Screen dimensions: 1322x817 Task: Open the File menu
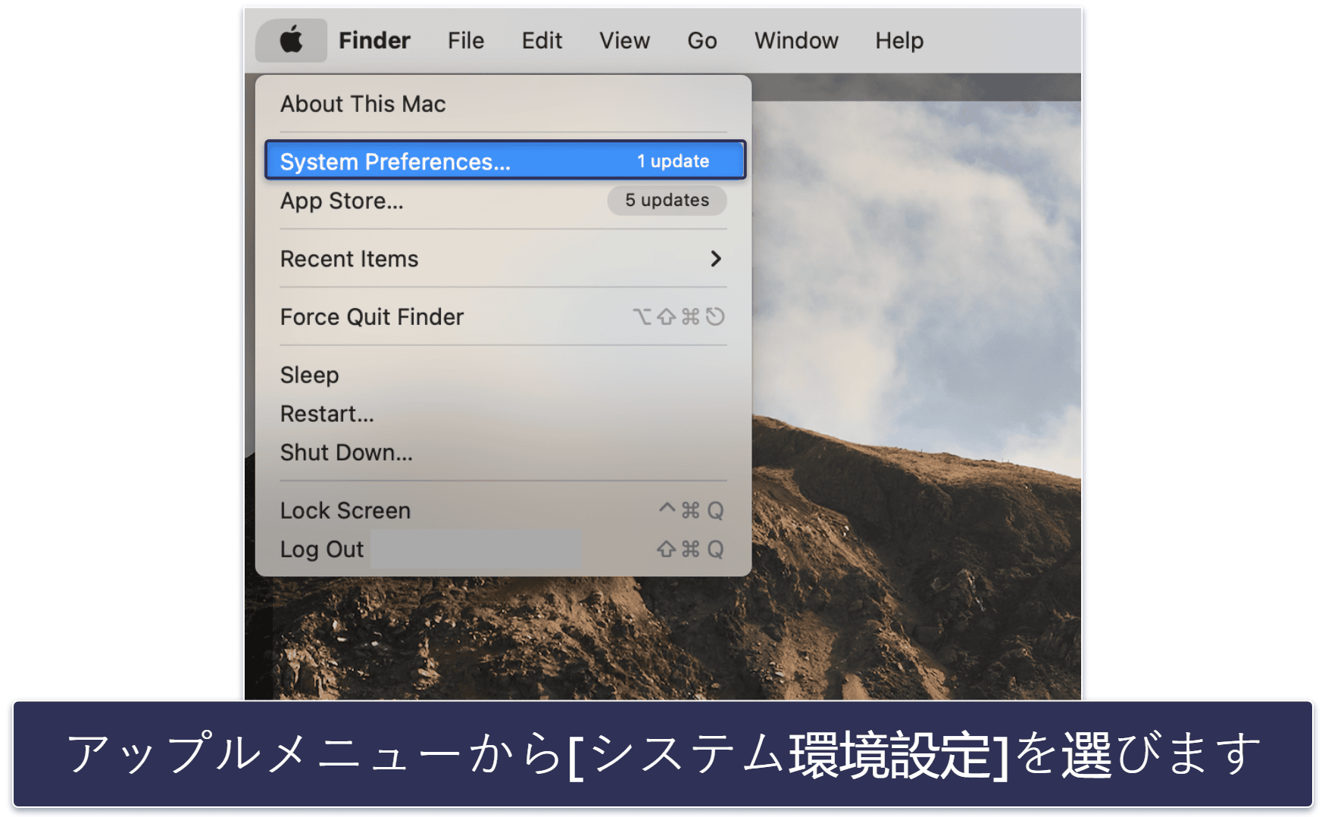click(x=466, y=40)
